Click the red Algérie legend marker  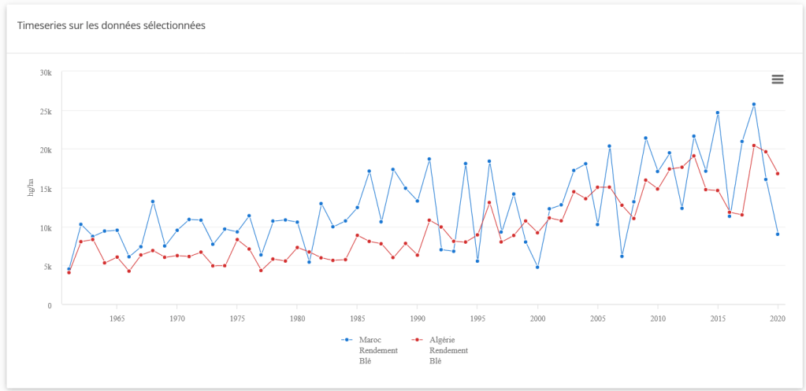coord(418,340)
